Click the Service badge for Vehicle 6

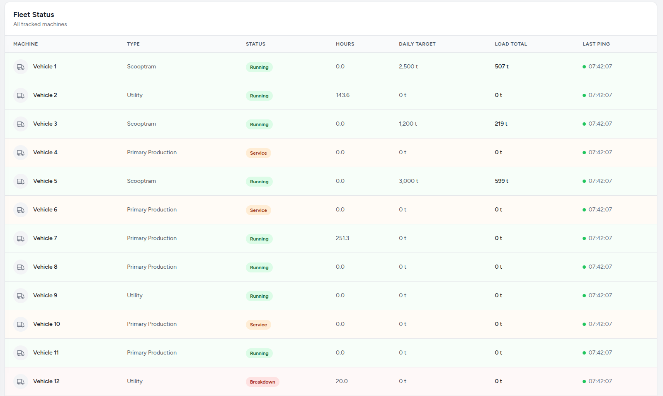click(258, 210)
